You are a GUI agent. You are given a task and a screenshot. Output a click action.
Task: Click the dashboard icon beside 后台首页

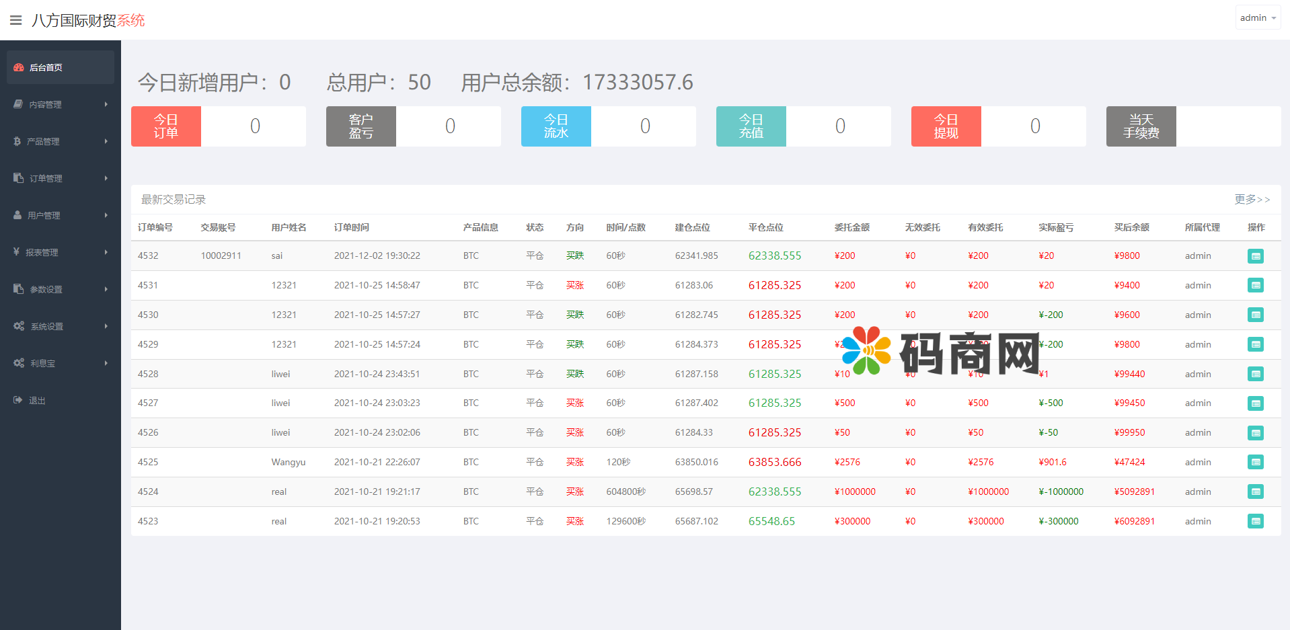click(19, 67)
